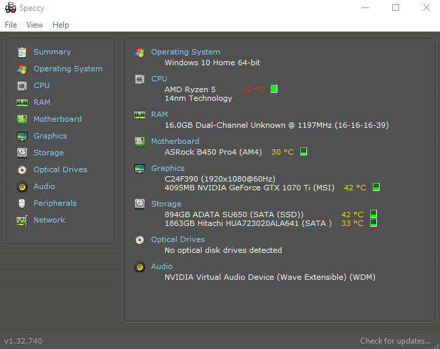Open the CPU heading link in main panel
The image size is (440, 349).
coord(159,79)
